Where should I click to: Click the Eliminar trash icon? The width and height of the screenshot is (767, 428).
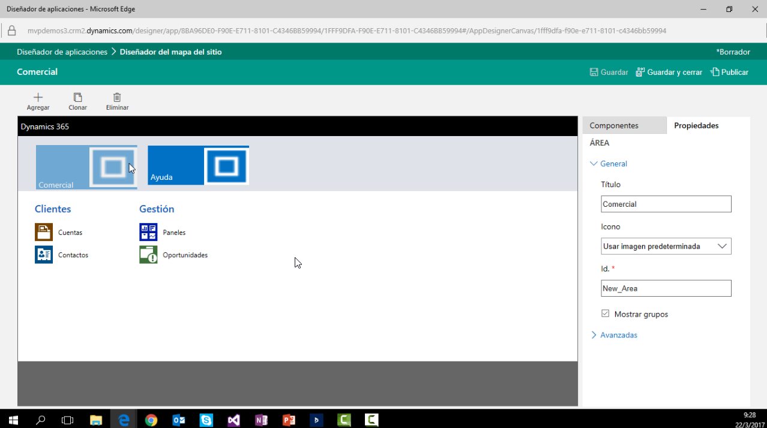click(117, 97)
